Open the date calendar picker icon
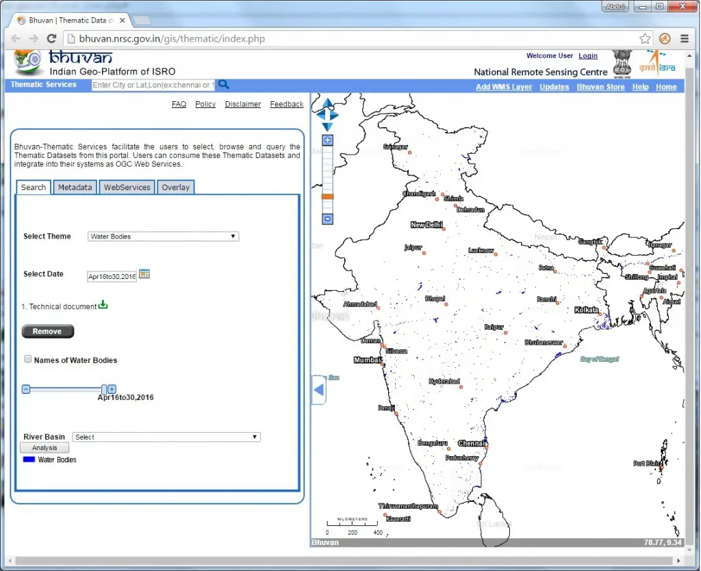This screenshot has height=571, width=701. [x=144, y=274]
